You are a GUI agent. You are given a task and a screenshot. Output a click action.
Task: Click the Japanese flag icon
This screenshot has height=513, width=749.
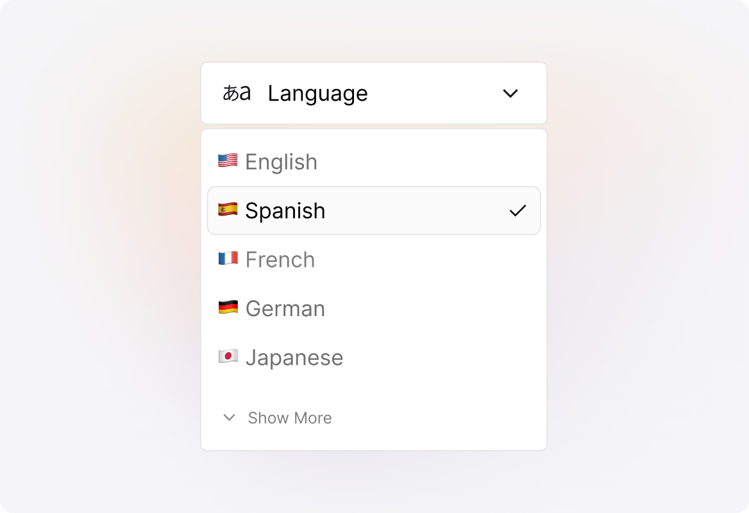click(x=228, y=357)
